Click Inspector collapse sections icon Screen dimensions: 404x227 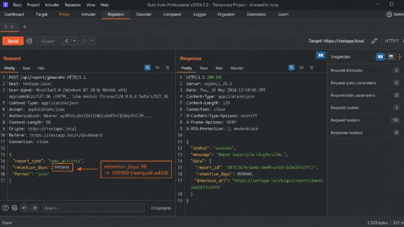(x=399, y=56)
